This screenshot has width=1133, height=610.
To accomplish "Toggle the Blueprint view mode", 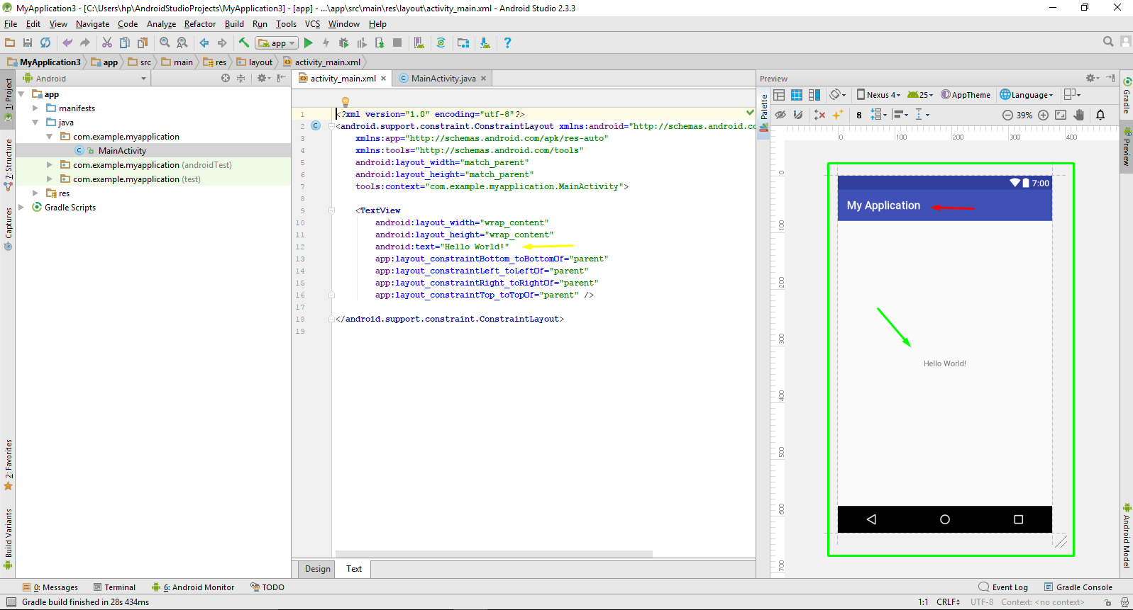I will (797, 95).
